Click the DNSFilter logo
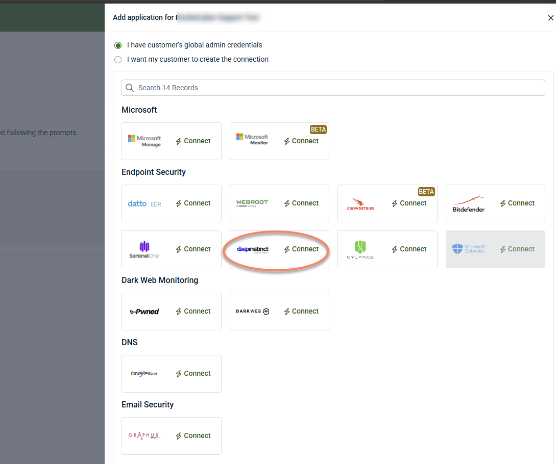 tap(144, 374)
